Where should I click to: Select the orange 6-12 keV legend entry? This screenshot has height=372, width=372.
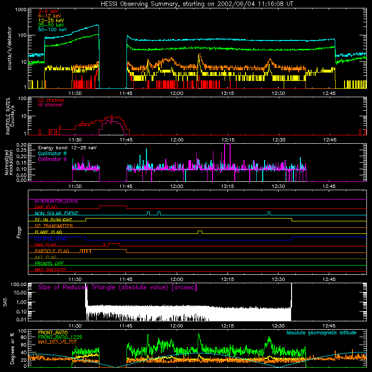pyautogui.click(x=50, y=16)
